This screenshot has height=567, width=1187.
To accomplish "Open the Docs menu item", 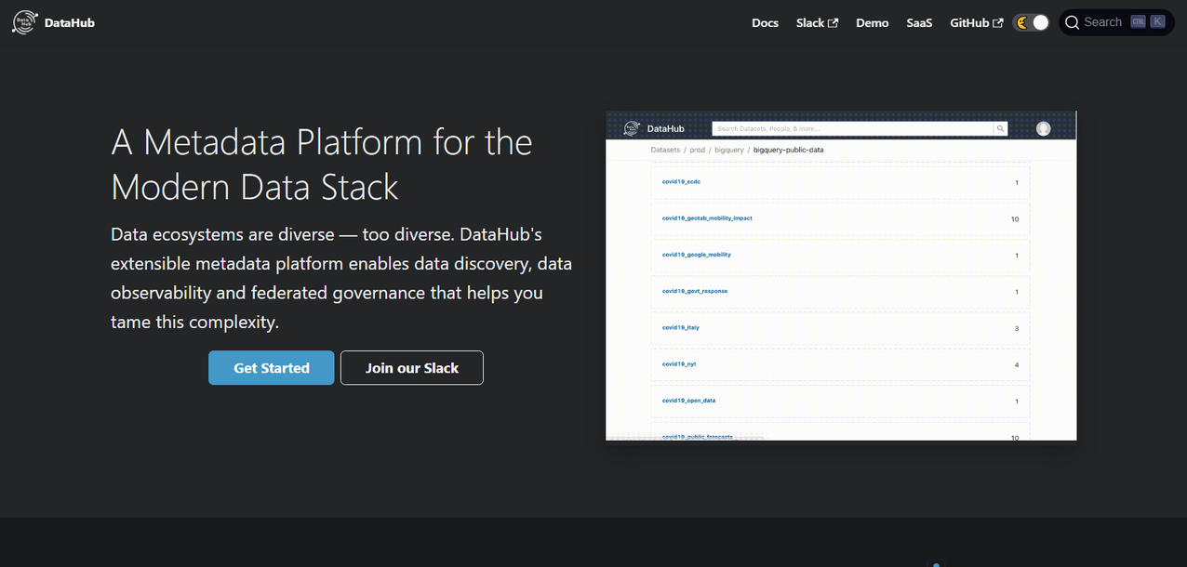I will click(765, 22).
